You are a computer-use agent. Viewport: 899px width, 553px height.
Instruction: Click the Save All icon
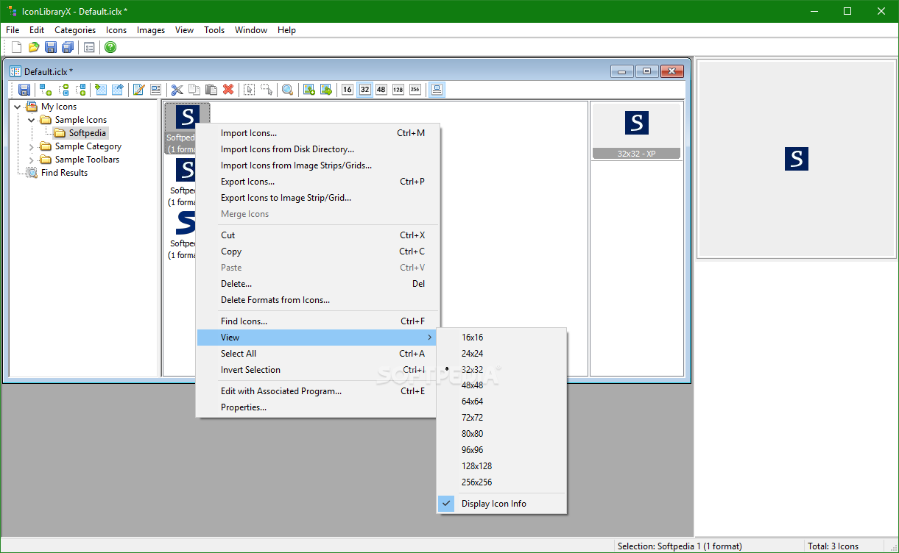pos(68,47)
